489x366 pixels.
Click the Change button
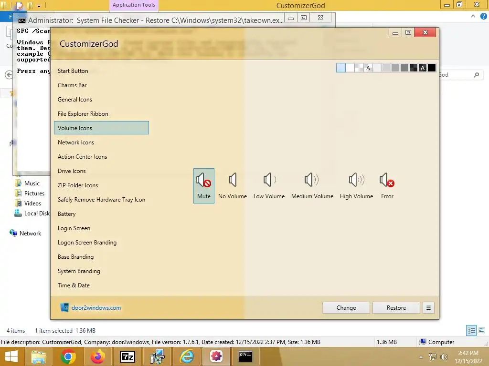click(x=346, y=307)
